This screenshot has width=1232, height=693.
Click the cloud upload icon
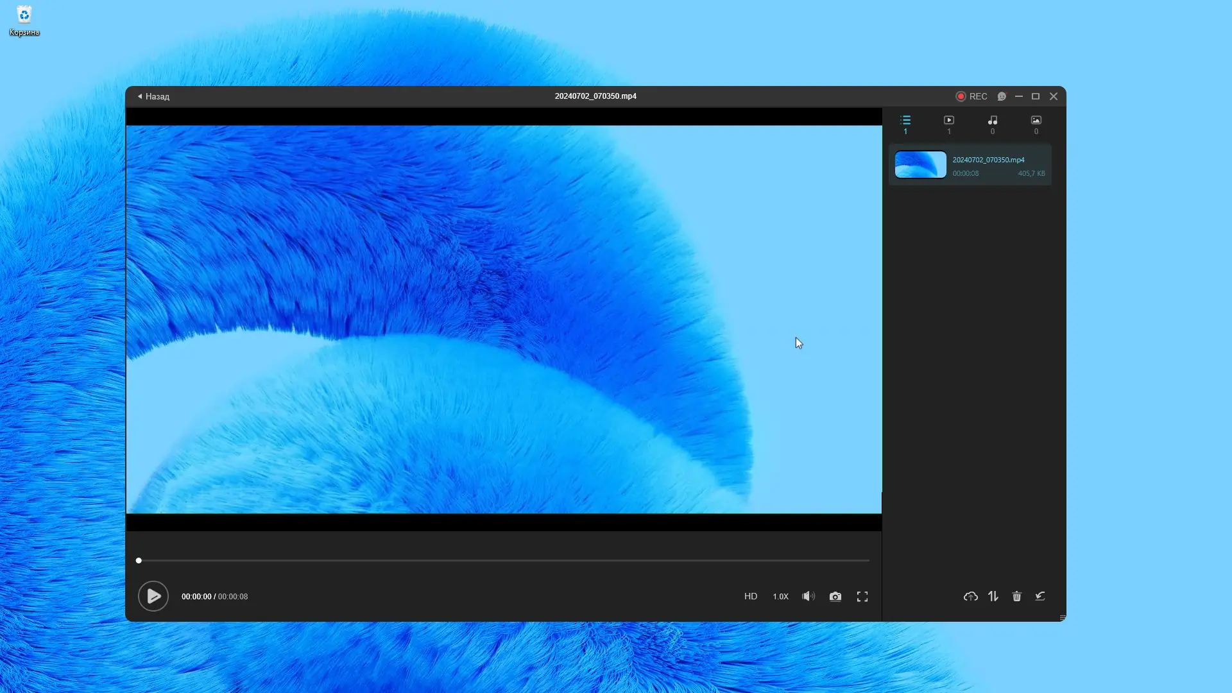tap(970, 596)
